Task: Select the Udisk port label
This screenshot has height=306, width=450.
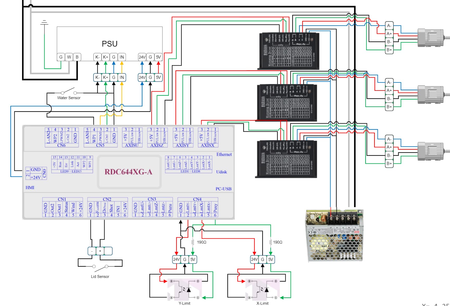Action: point(221,172)
